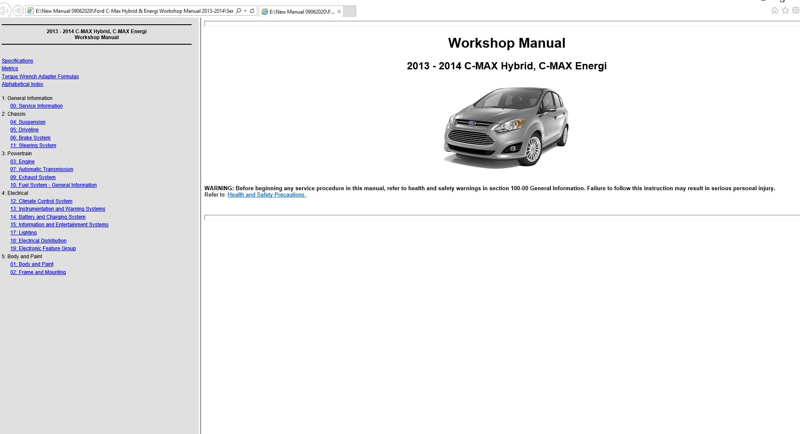Open 01: Body and Paint section

coord(32,264)
